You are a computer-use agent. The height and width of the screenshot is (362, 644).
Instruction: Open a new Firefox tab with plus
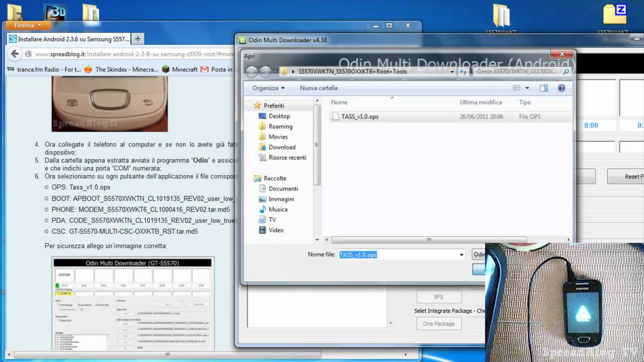coord(137,39)
